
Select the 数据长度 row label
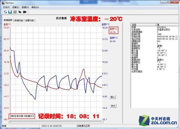click(x=136, y=34)
